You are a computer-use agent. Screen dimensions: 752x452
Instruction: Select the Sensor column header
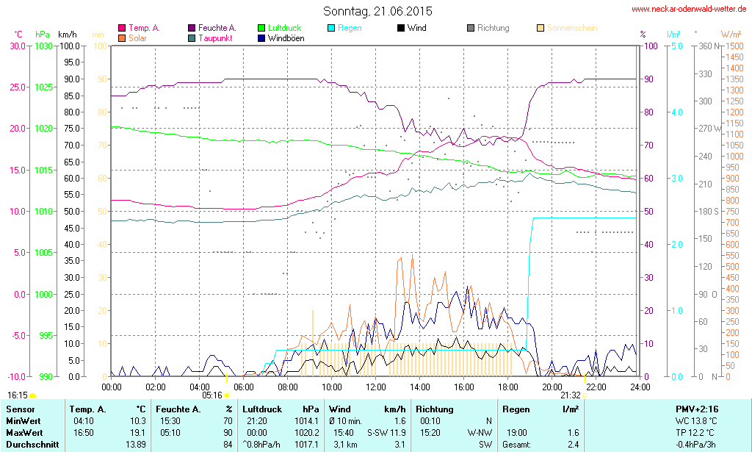click(21, 409)
